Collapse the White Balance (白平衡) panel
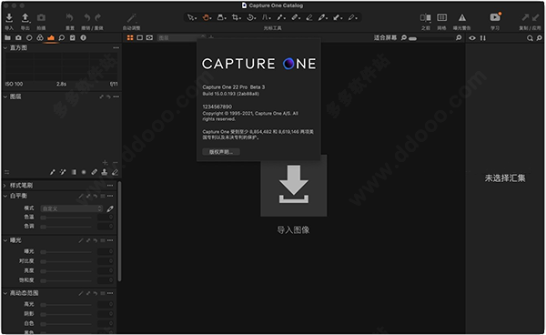Image resolution: width=546 pixels, height=335 pixels. pos(5,196)
